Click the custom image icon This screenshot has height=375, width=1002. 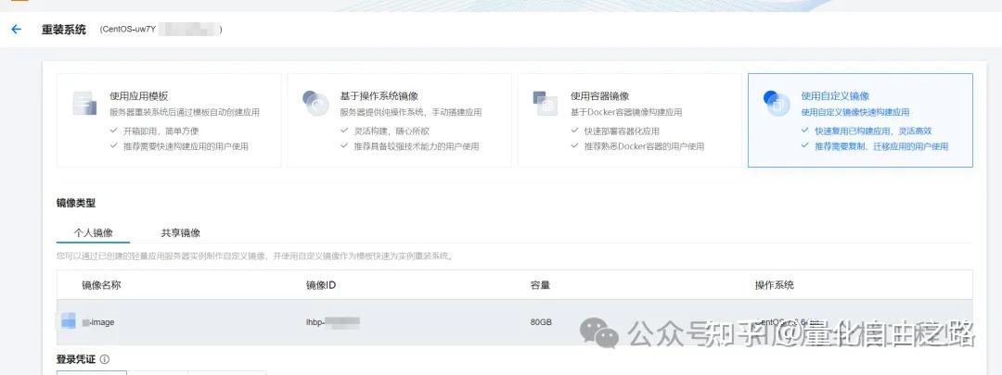777,104
